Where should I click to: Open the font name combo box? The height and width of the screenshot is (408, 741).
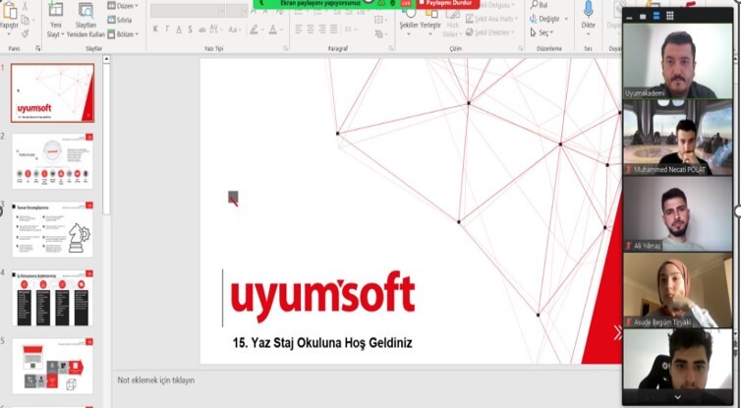click(x=188, y=11)
